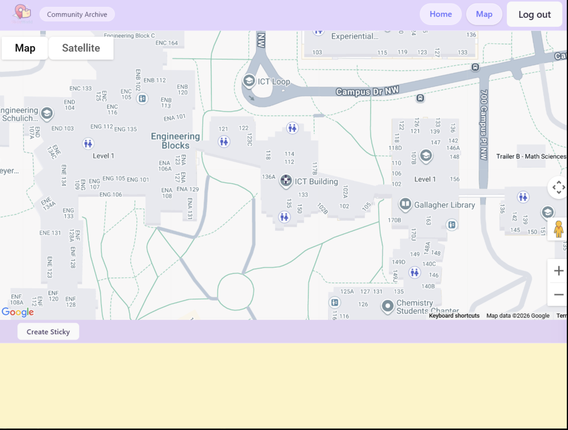The width and height of the screenshot is (568, 430).
Task: Click the Engineering Schulich school marker
Action: click(47, 113)
